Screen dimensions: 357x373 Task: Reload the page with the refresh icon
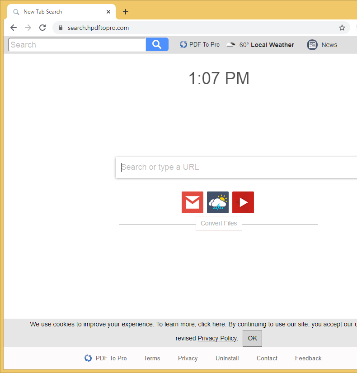pyautogui.click(x=42, y=28)
